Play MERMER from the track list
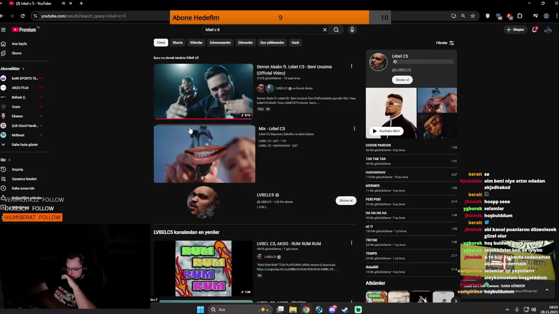The image size is (559, 314). (x=411, y=188)
